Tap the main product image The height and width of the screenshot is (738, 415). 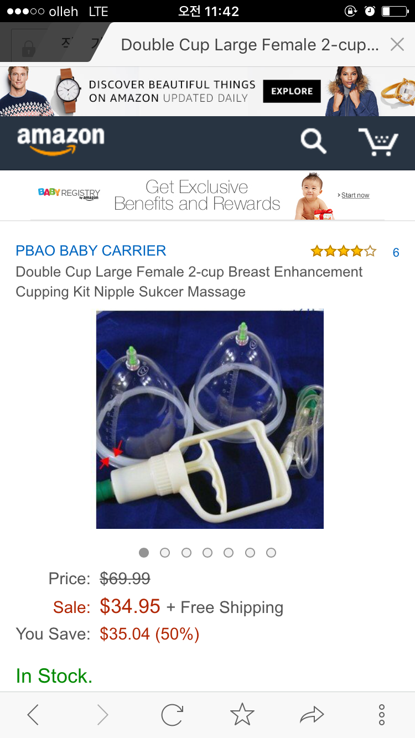210,419
